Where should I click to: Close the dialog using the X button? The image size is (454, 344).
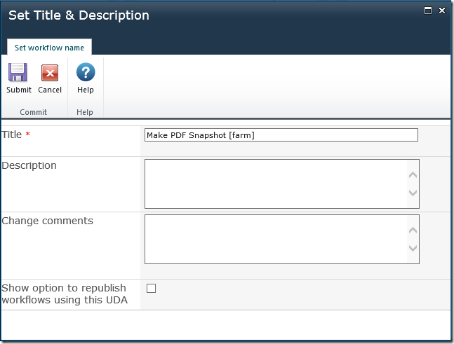[442, 11]
